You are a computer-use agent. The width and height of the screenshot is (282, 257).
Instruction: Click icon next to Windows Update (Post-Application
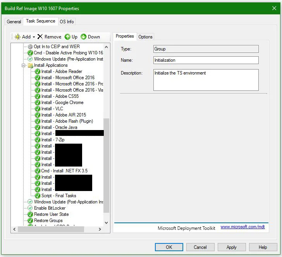pyautogui.click(x=30, y=202)
